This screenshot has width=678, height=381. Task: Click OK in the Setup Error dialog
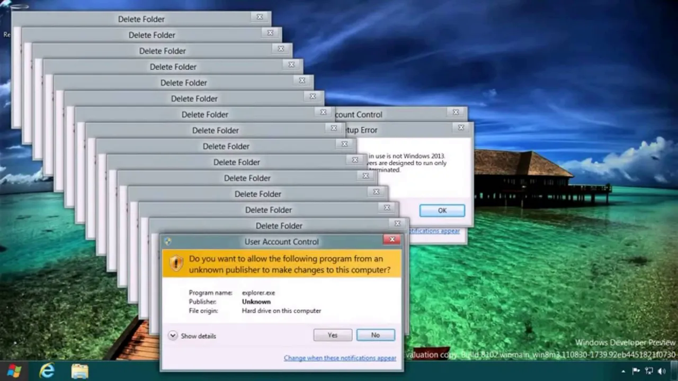pos(442,211)
